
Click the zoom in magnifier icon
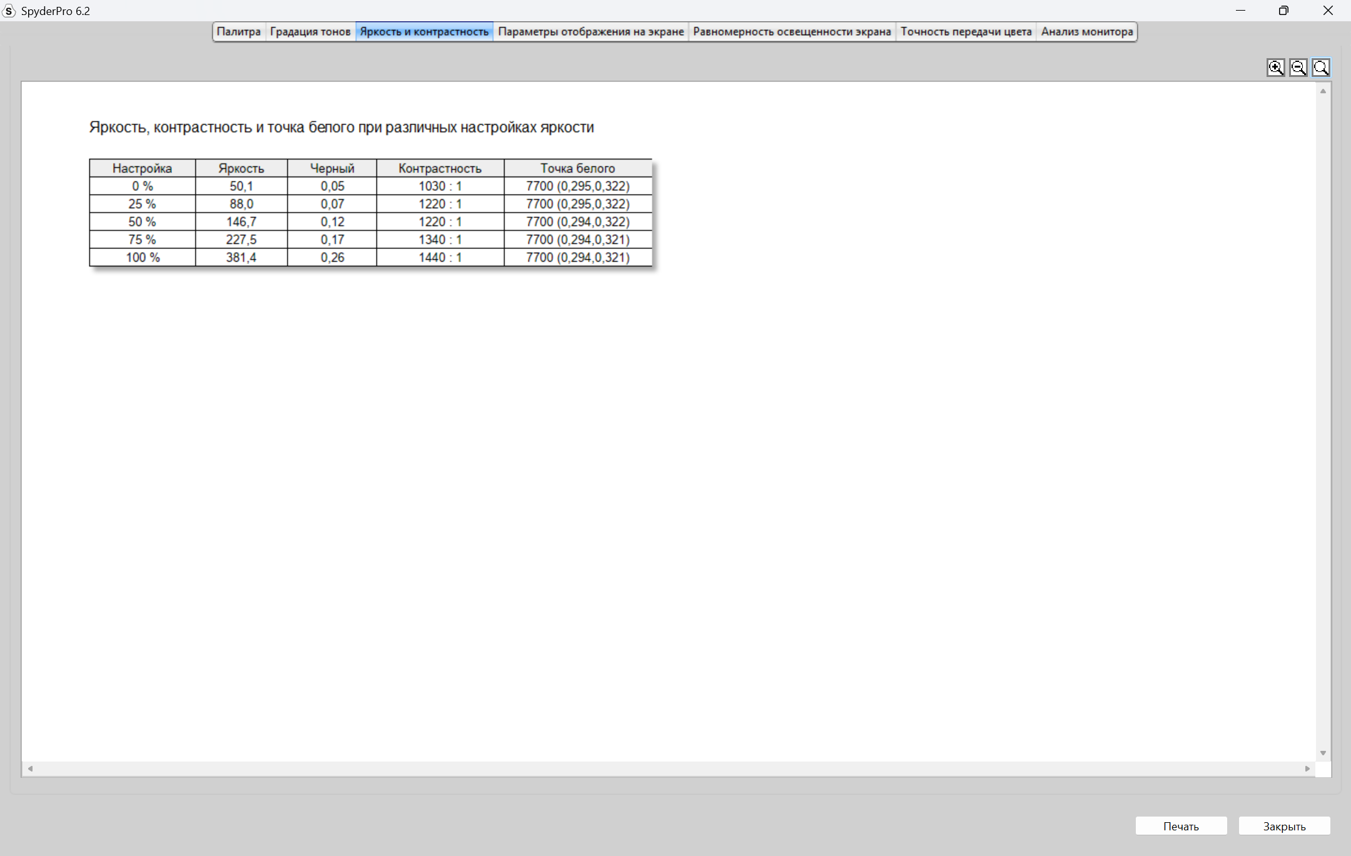pyautogui.click(x=1275, y=68)
